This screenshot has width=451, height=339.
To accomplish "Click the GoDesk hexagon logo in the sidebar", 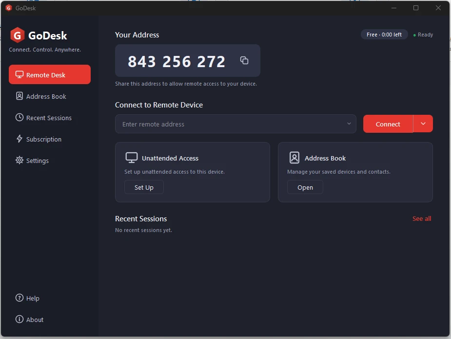I will (17, 36).
